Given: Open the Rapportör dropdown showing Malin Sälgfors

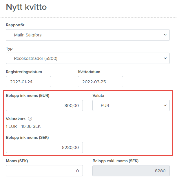Looking at the screenshot, I should click(87, 35).
